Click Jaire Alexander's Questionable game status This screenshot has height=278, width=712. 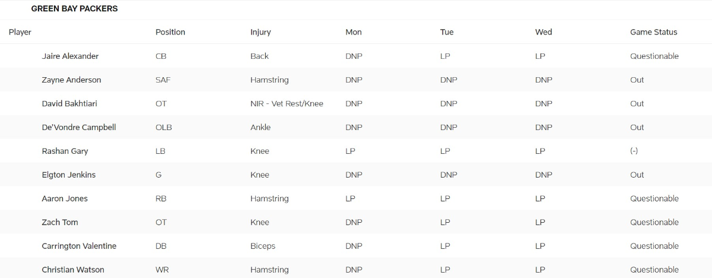[x=654, y=56]
